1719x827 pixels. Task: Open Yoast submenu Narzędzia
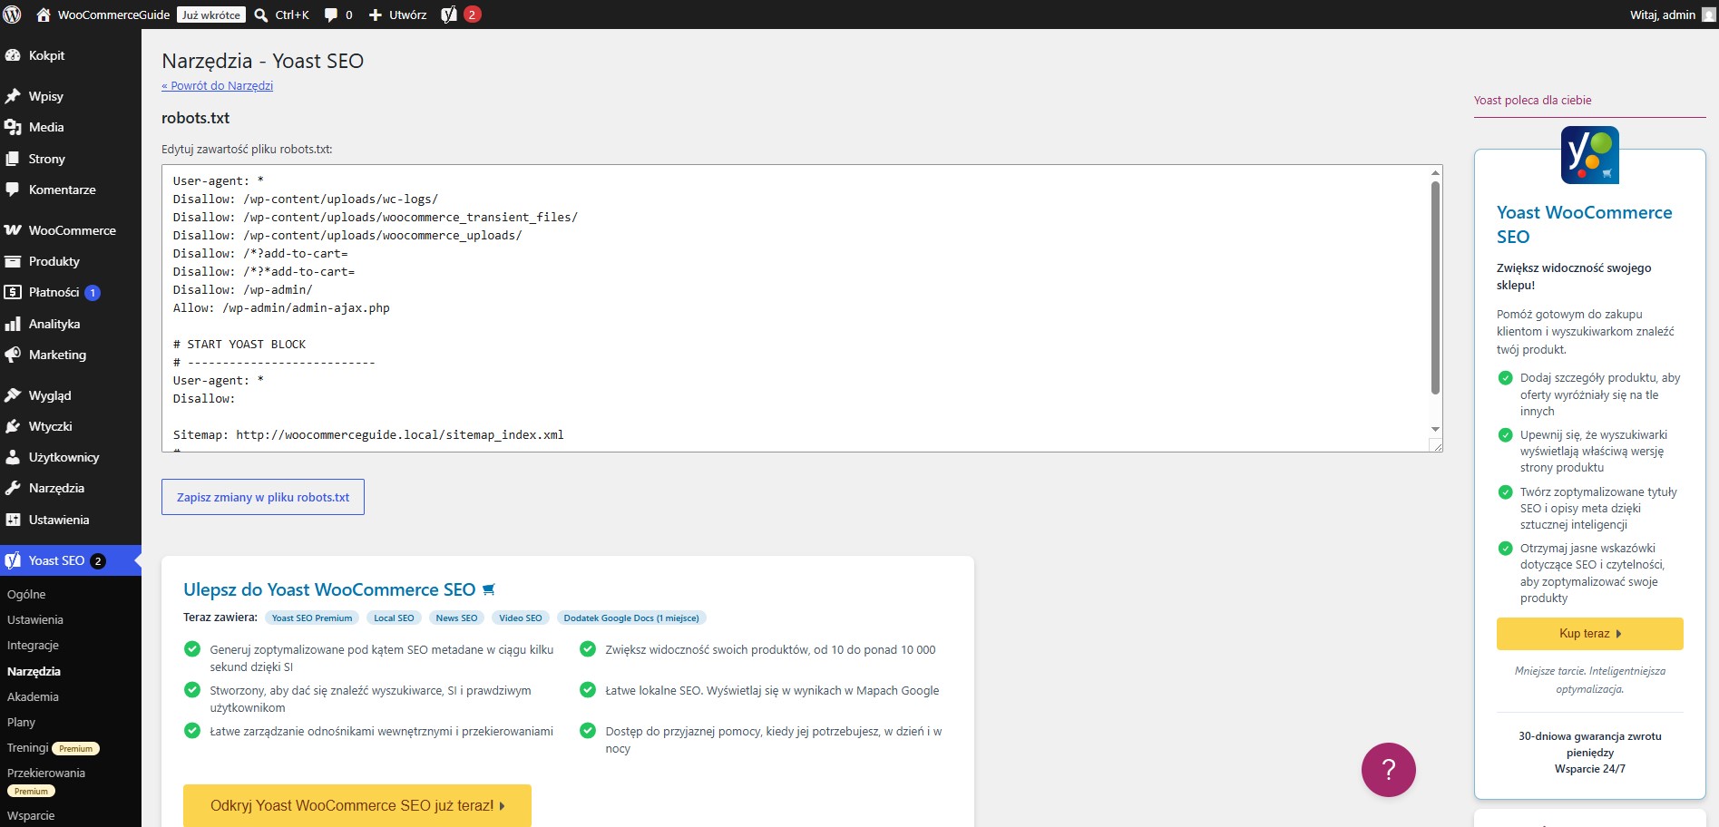34,671
